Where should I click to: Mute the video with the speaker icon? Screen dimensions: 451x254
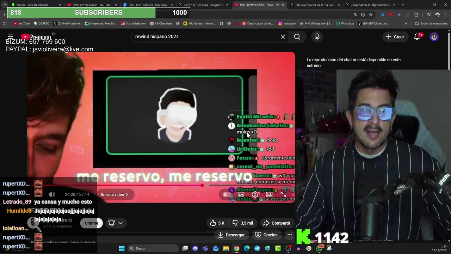click(x=52, y=194)
